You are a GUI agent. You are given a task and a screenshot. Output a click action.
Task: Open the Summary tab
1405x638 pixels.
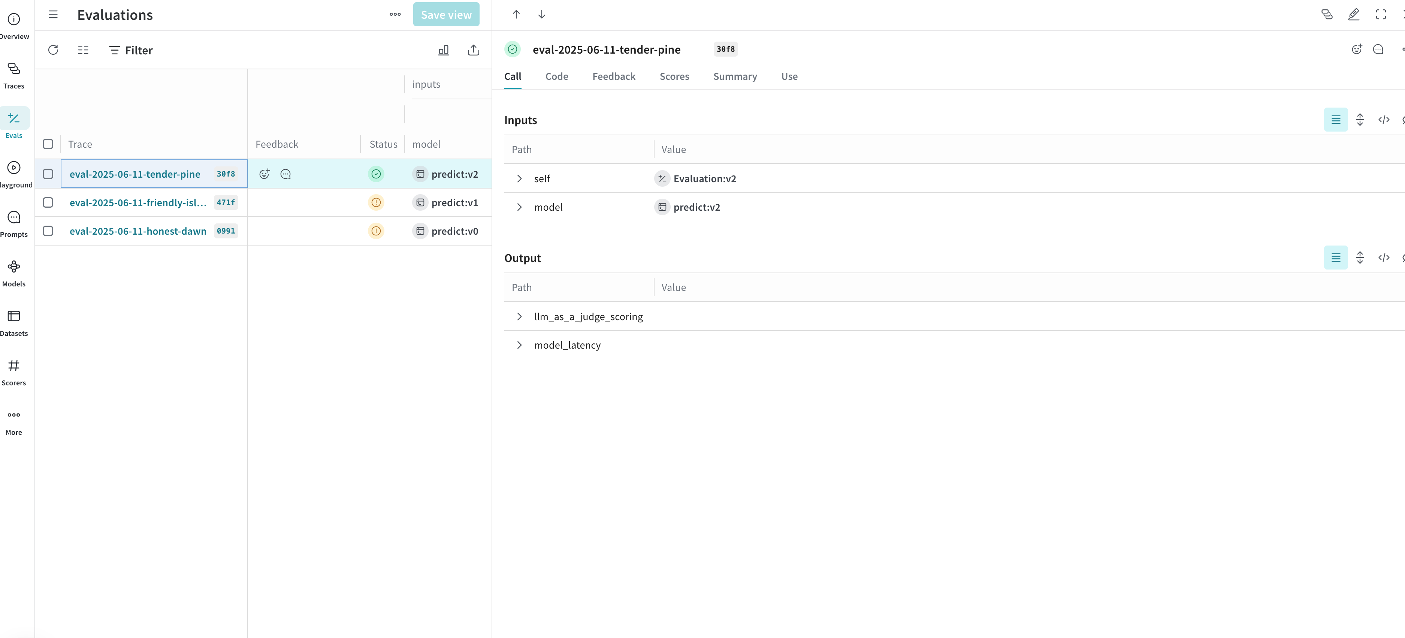tap(735, 76)
